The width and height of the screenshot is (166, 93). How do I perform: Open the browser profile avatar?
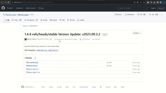(x=161, y=2)
